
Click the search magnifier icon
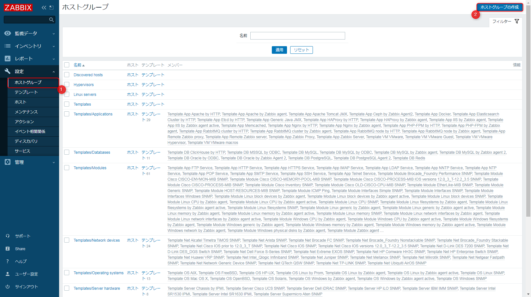point(52,20)
